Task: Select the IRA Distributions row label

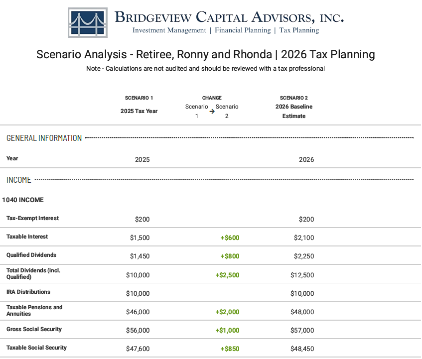Action: 27,292
